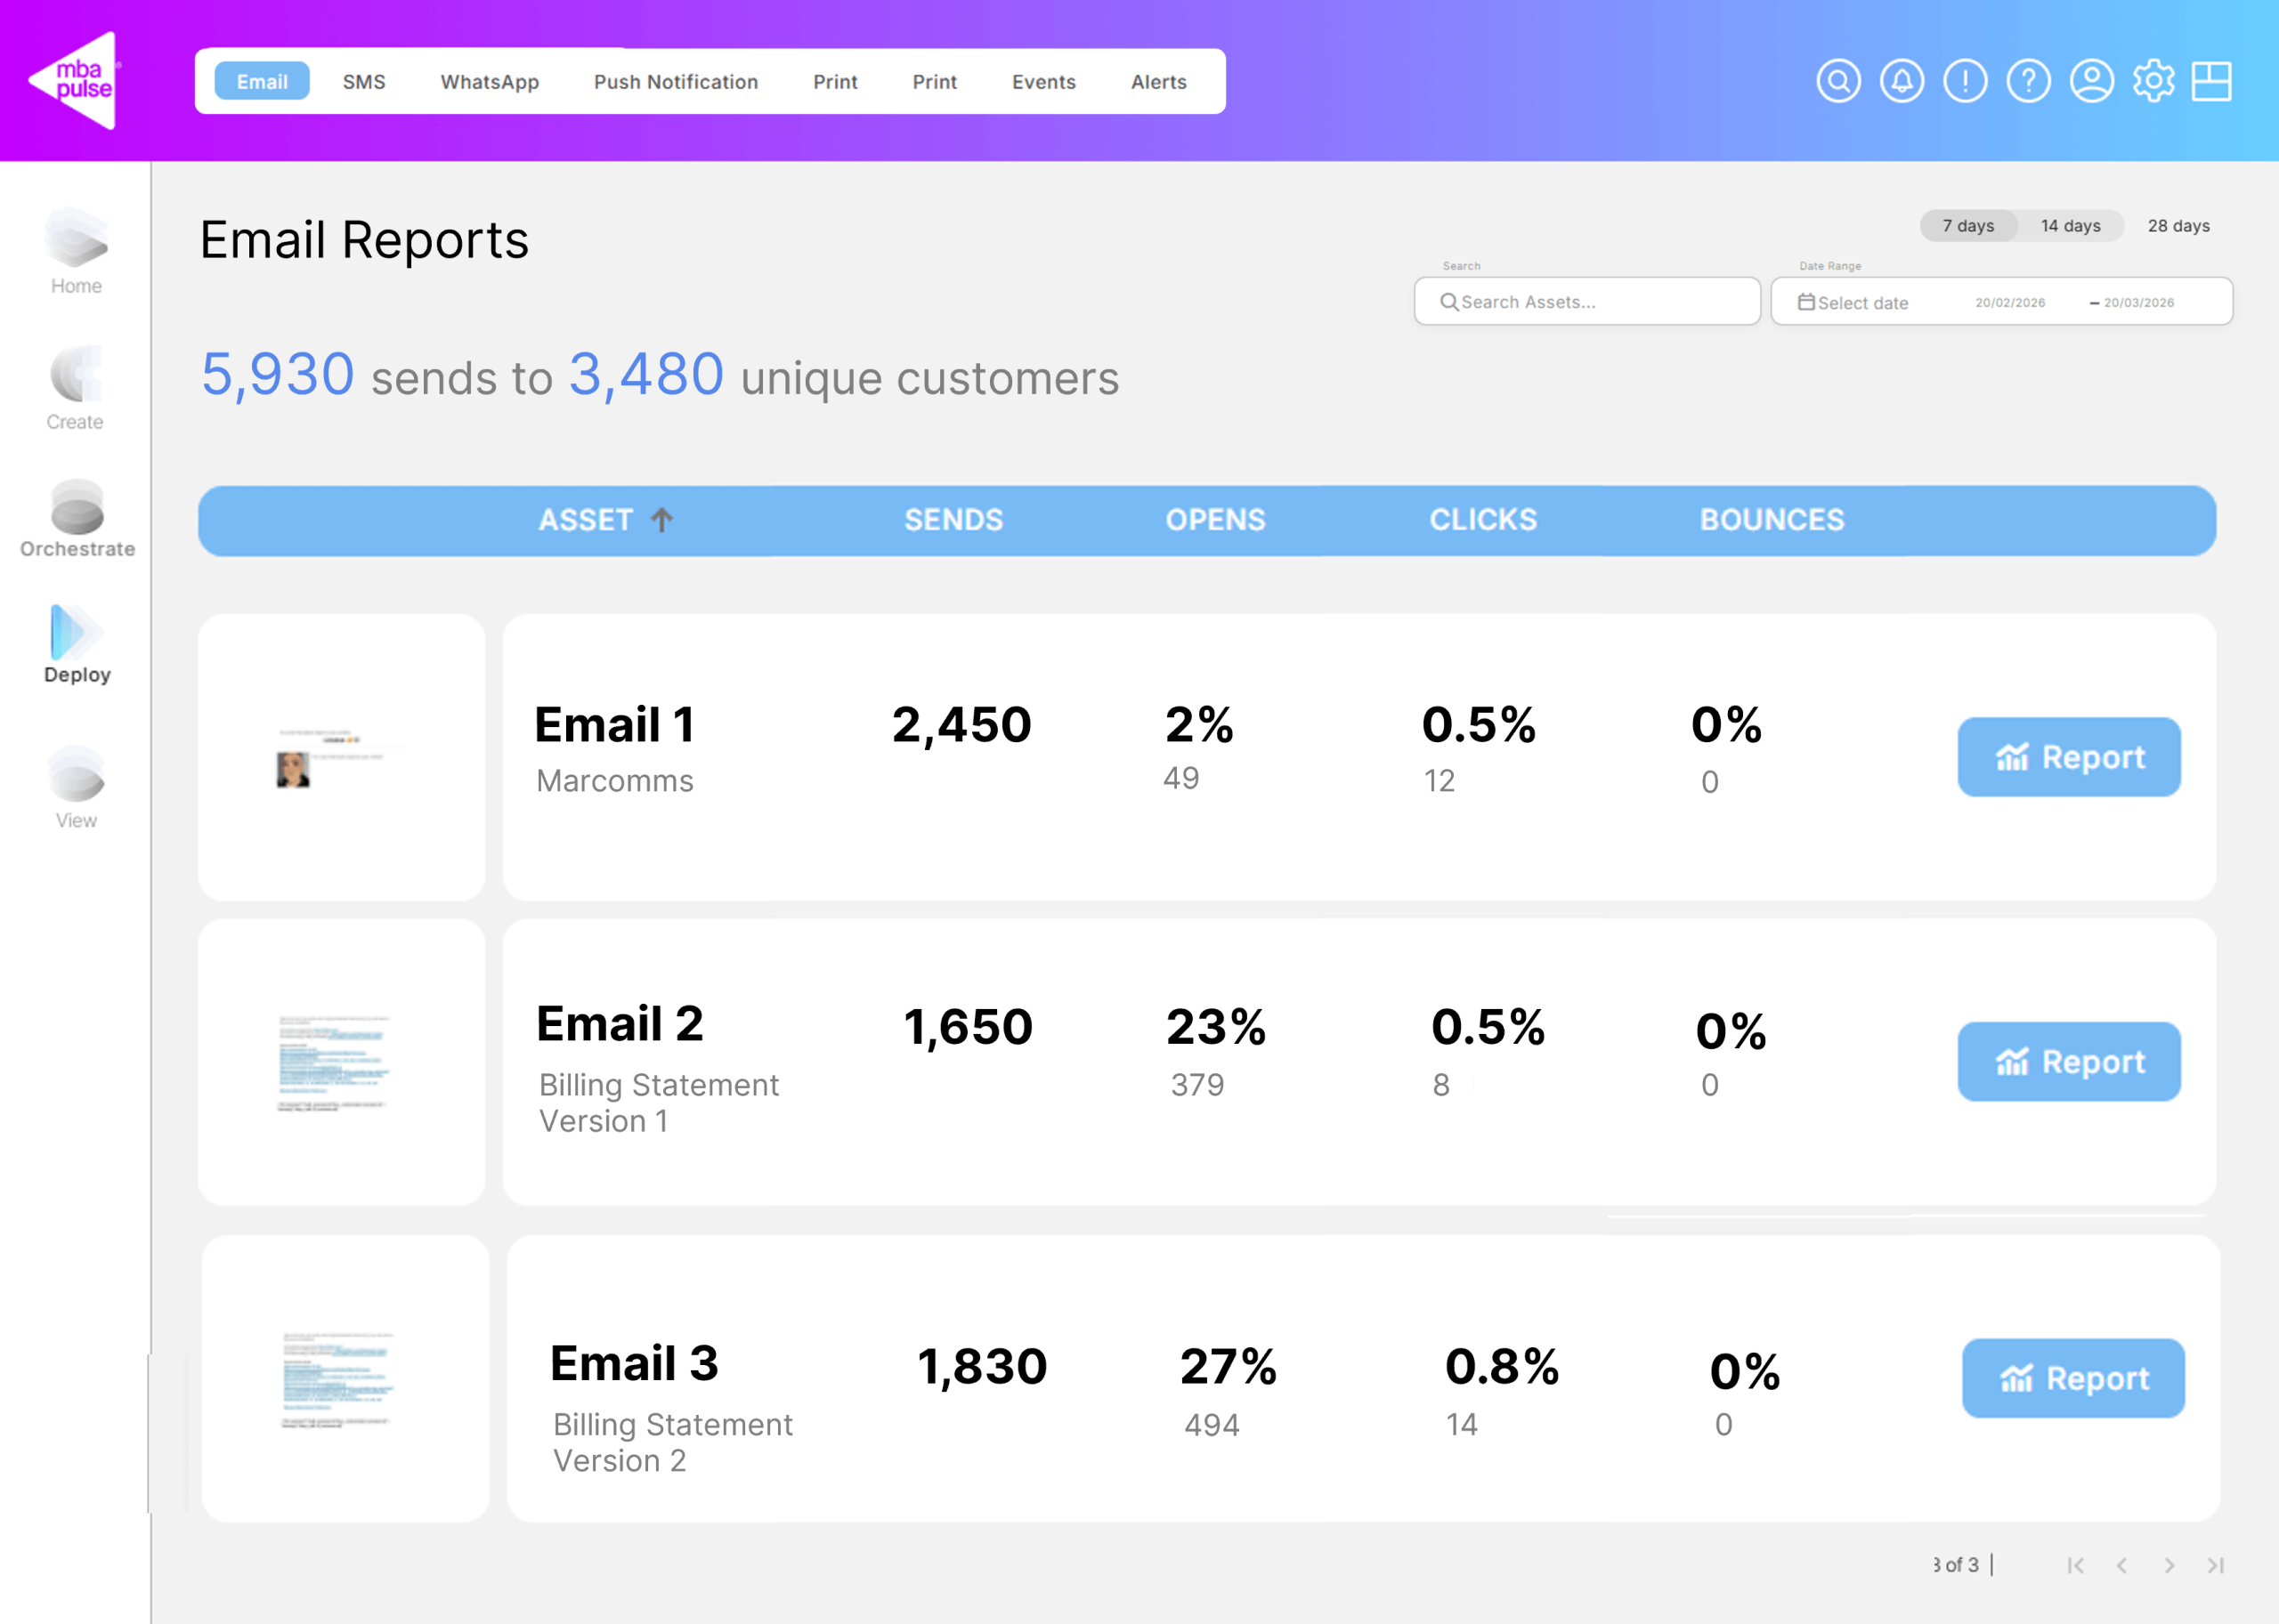This screenshot has height=1624, width=2279.
Task: Click the exclamation alert icon
Action: [x=1965, y=81]
